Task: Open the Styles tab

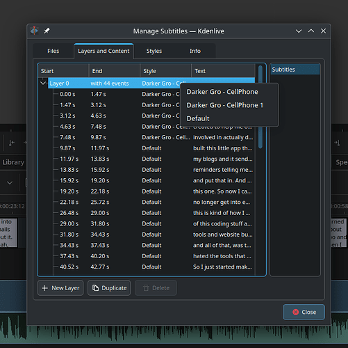Action: [154, 51]
